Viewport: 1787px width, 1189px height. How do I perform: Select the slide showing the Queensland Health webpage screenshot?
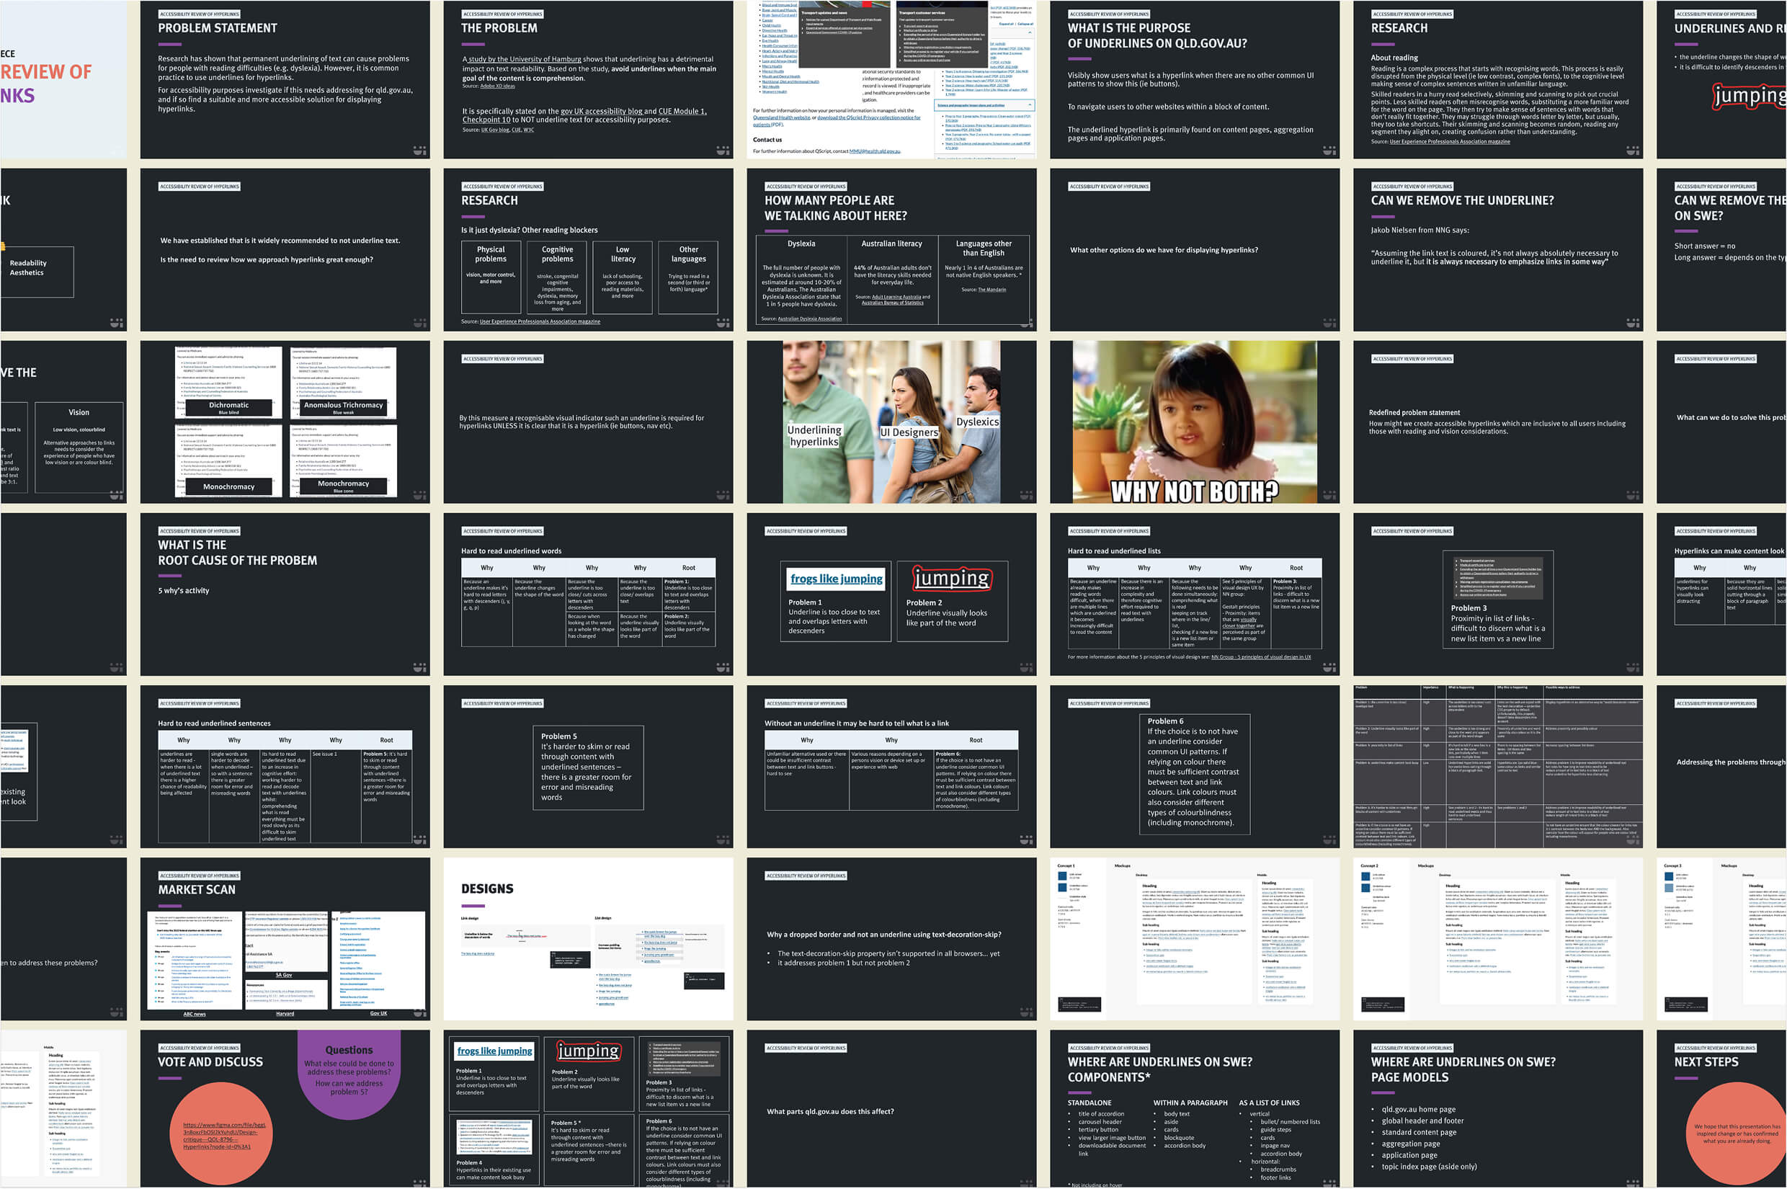tap(891, 79)
